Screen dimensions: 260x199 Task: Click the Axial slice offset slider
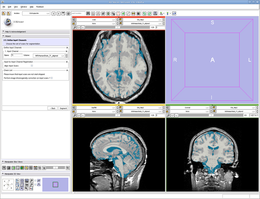coord(118,28)
